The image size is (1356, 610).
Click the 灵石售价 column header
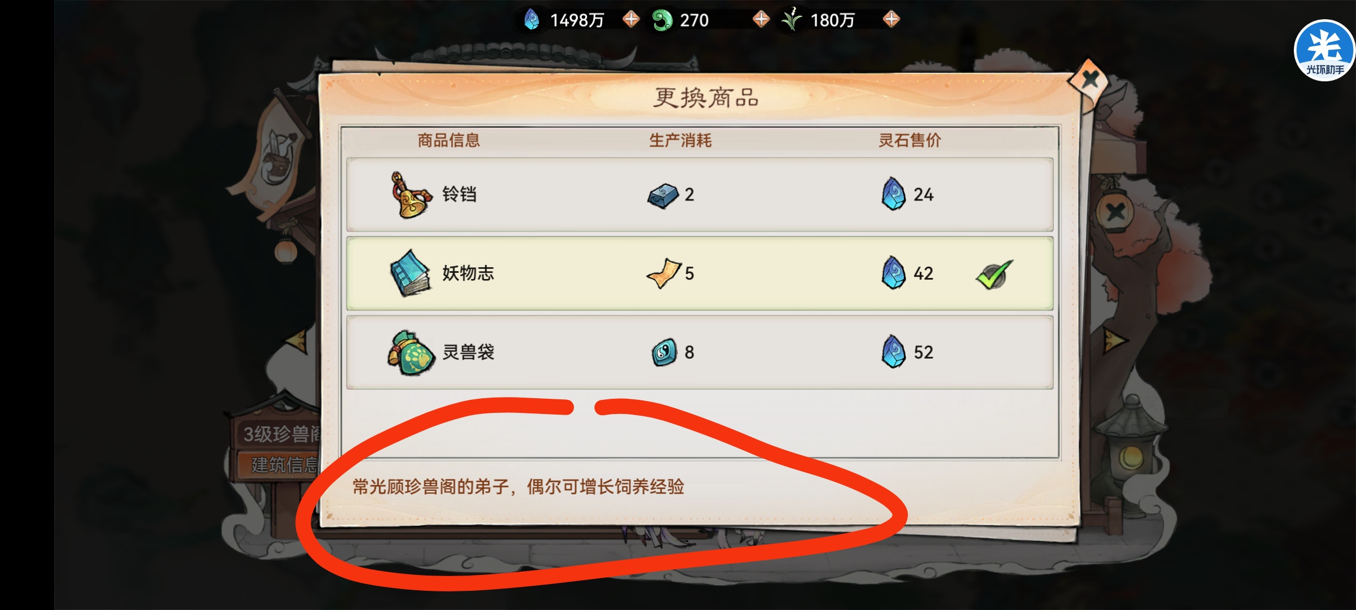[x=910, y=140]
